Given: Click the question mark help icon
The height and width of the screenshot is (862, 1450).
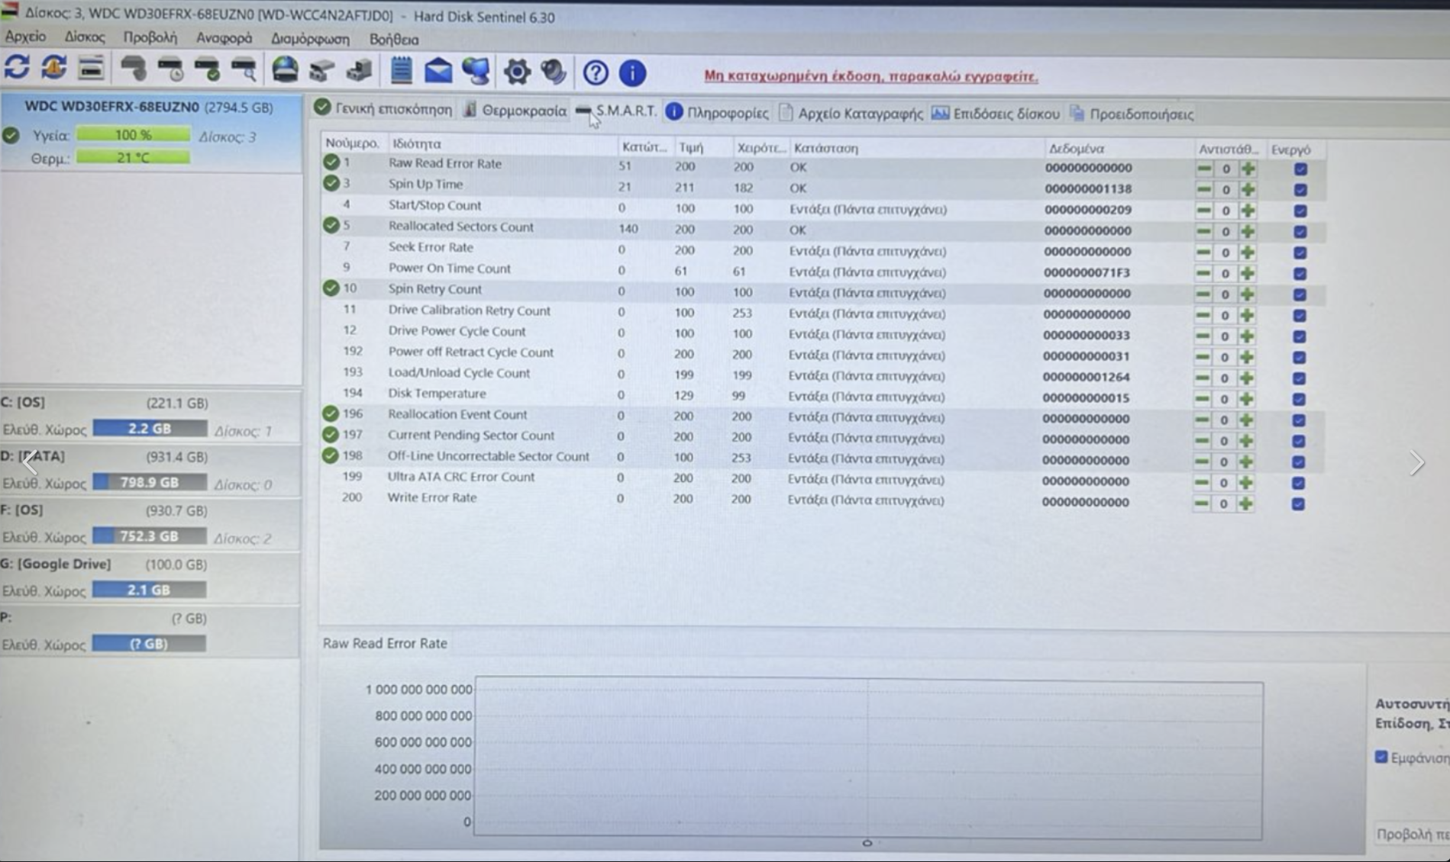Looking at the screenshot, I should tap(596, 73).
